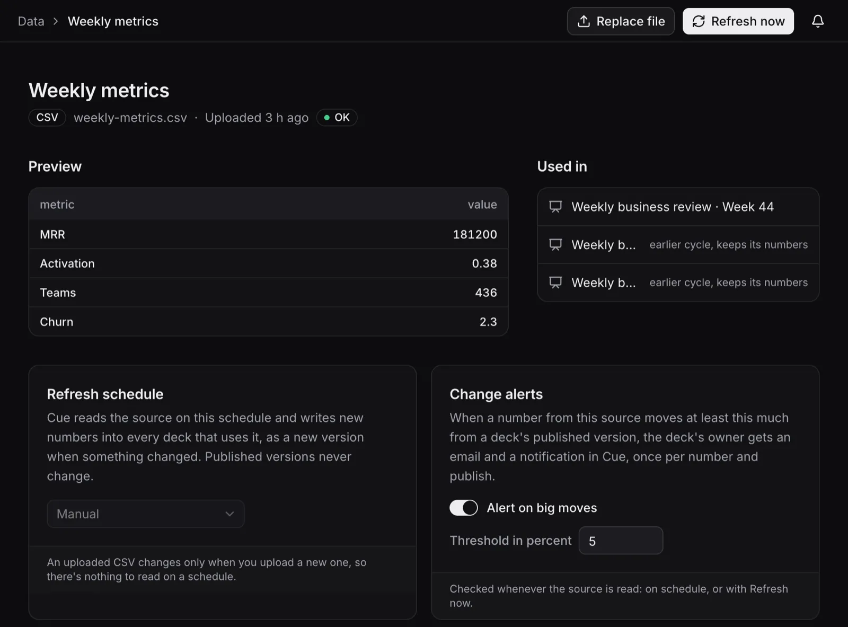This screenshot has height=627, width=848.
Task: Open the notifications bell
Action: pyautogui.click(x=818, y=21)
